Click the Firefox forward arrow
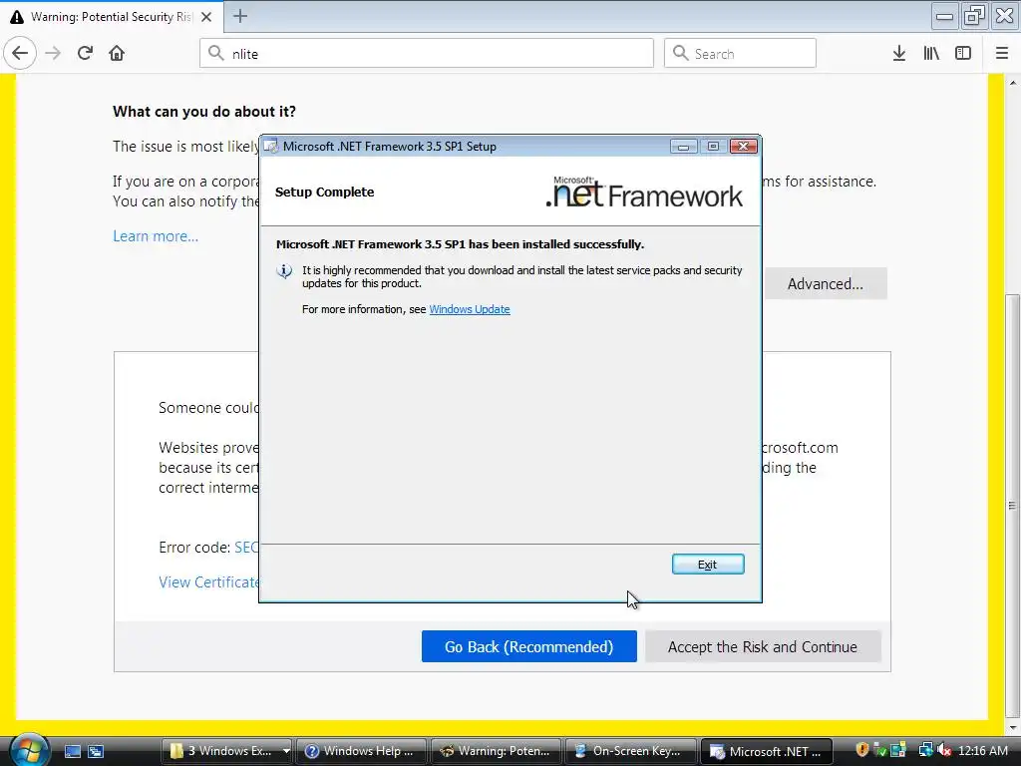This screenshot has width=1021, height=766. (x=53, y=53)
